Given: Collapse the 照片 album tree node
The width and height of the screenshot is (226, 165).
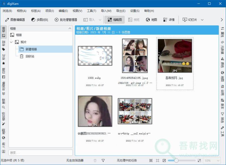Looking at the screenshot, I should point(11,42).
